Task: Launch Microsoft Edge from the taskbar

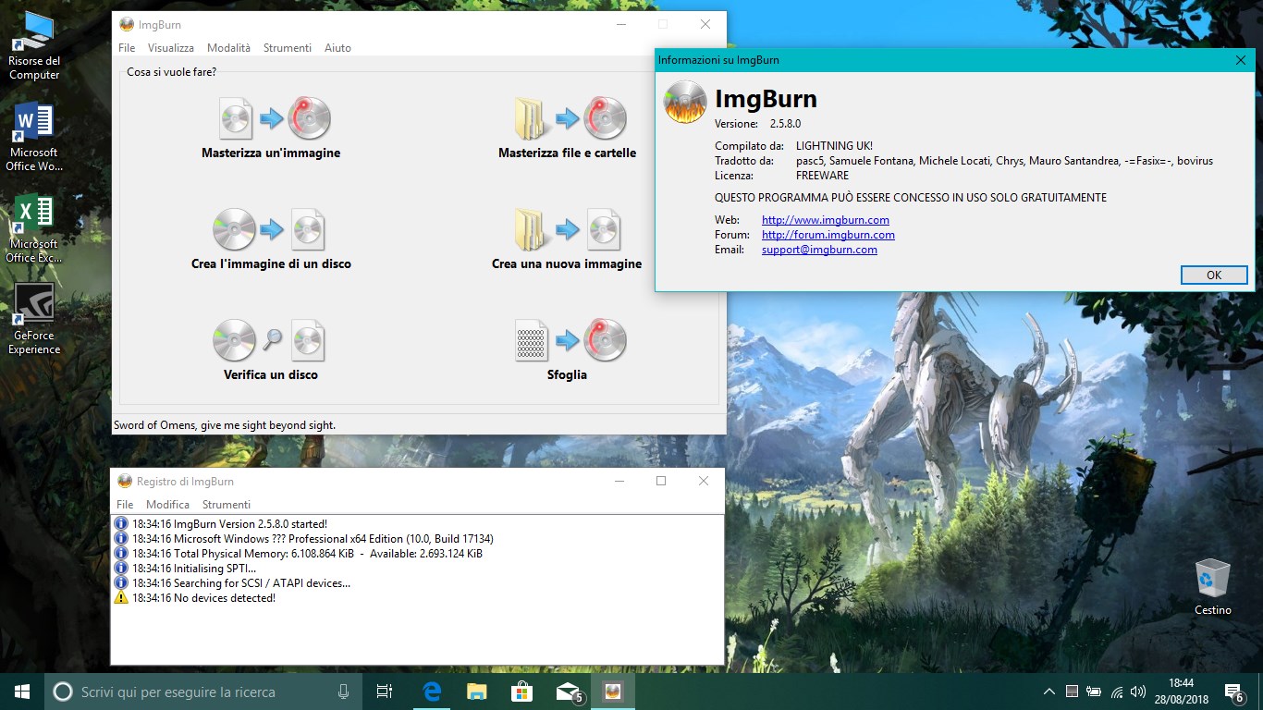Action: [432, 691]
